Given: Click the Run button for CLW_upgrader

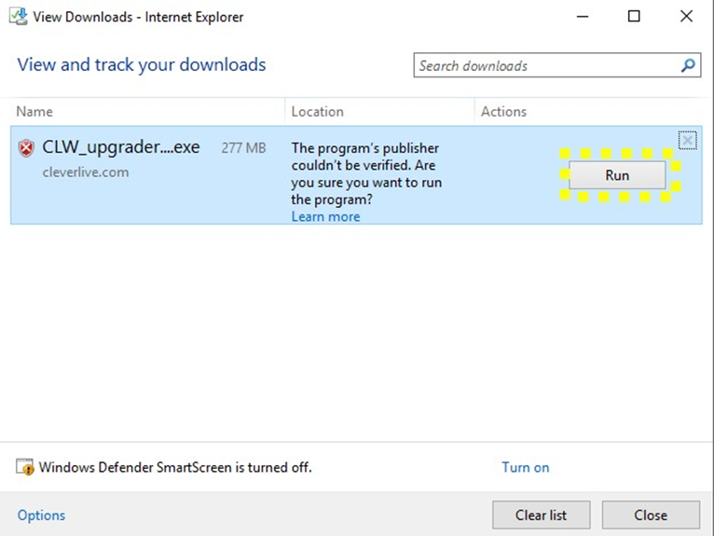Looking at the screenshot, I should click(x=617, y=175).
